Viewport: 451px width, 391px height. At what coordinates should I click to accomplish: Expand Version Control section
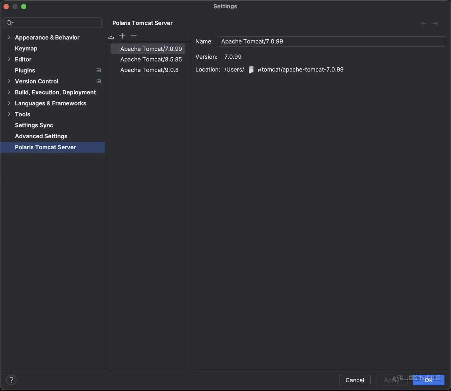(9, 81)
